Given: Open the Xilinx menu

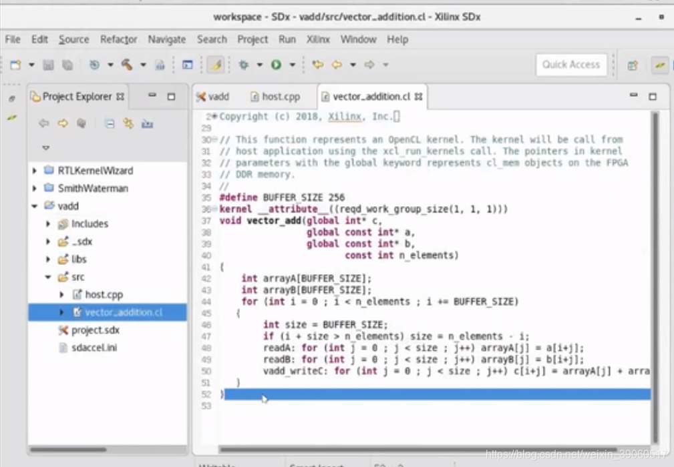Looking at the screenshot, I should pyautogui.click(x=318, y=39).
